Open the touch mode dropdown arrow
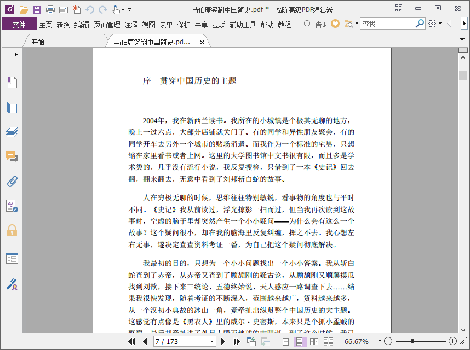470x350 pixels. coord(123,10)
